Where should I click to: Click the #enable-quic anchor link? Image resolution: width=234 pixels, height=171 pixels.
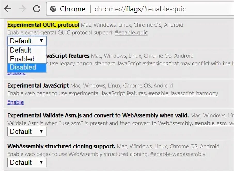point(131,33)
